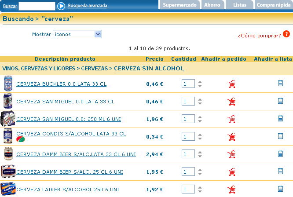Add San Miguel 250 ML 6 UNI to list
Image resolution: width=293 pixels, height=197 pixels.
pyautogui.click(x=280, y=119)
